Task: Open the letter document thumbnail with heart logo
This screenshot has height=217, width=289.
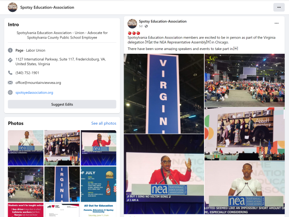Action: (62, 210)
